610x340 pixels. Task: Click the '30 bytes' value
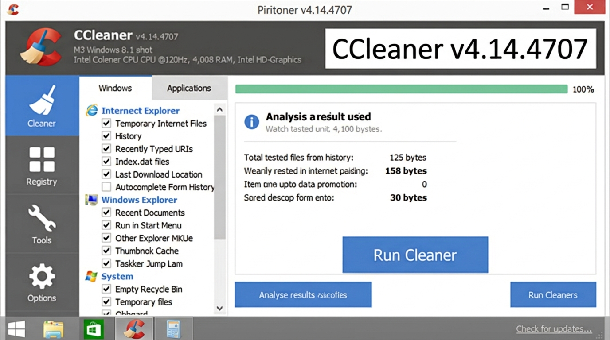coord(408,197)
